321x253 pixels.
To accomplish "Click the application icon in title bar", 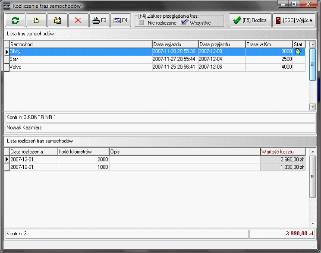I will (7, 6).
